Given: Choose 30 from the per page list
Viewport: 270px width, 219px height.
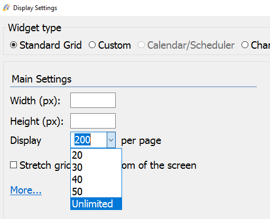Looking at the screenshot, I should pyautogui.click(x=96, y=167).
